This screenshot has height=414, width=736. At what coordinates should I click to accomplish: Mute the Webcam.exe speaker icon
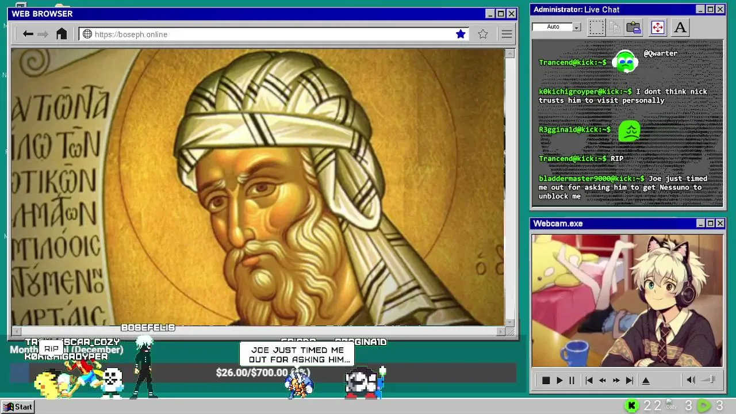pyautogui.click(x=691, y=379)
